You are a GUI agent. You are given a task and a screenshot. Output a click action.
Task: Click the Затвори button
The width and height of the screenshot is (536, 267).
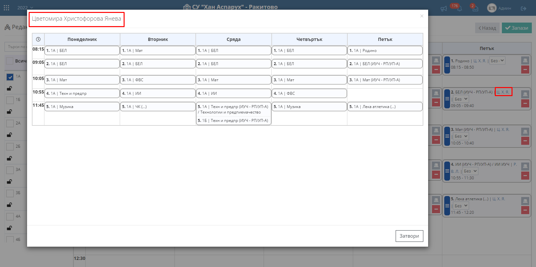(409, 236)
